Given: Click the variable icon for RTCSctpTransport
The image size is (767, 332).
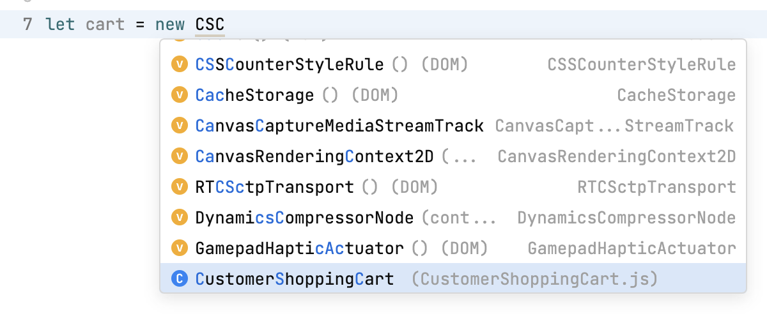Looking at the screenshot, I should [180, 187].
